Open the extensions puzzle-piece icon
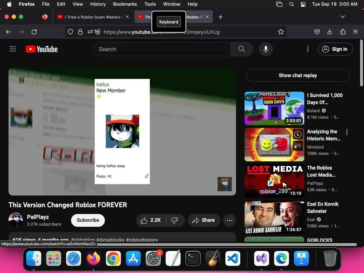The height and width of the screenshot is (273, 364). point(343,32)
